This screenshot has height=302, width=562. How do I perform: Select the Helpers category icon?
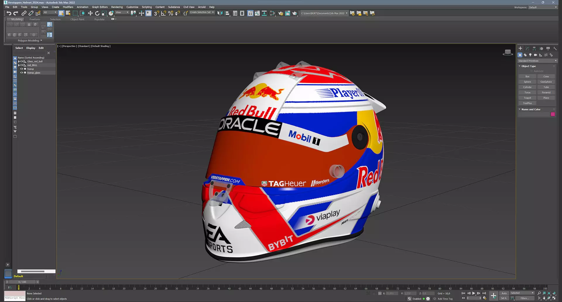[541, 55]
